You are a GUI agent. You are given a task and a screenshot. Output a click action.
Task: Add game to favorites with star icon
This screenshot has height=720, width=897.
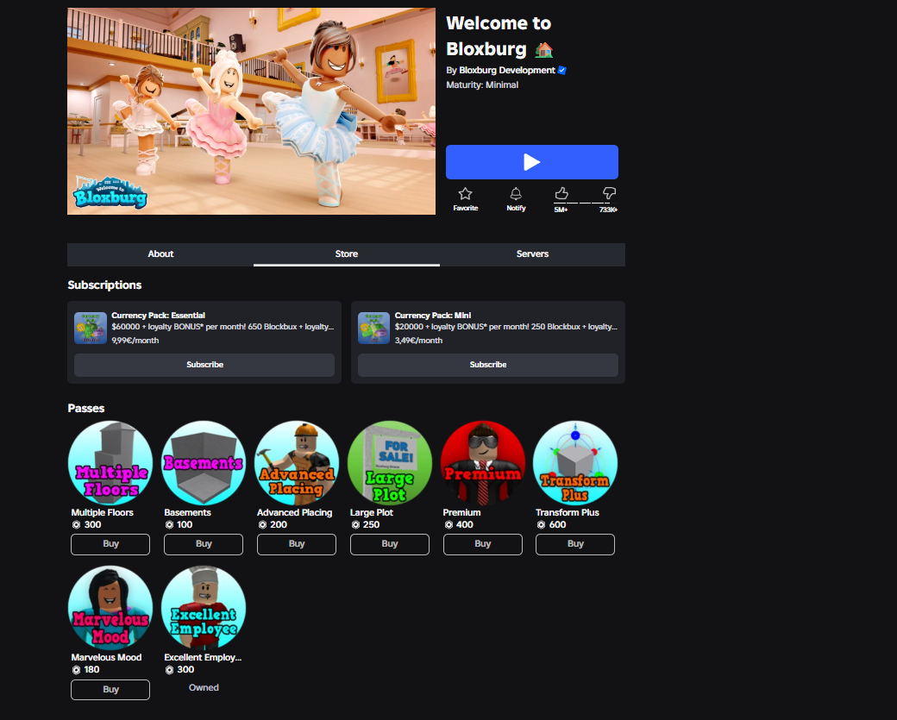coord(465,194)
